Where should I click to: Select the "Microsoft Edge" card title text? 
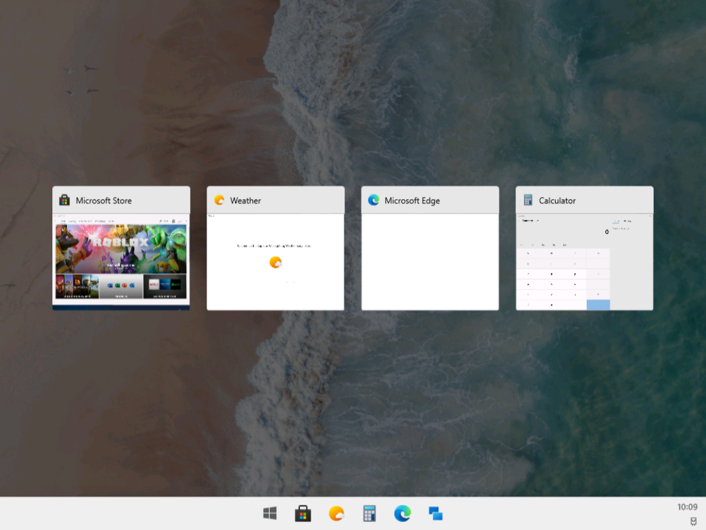pyautogui.click(x=412, y=201)
